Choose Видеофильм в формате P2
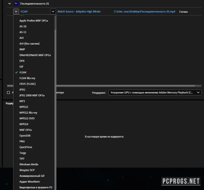The height and width of the screenshot is (190, 204). click(x=36, y=187)
